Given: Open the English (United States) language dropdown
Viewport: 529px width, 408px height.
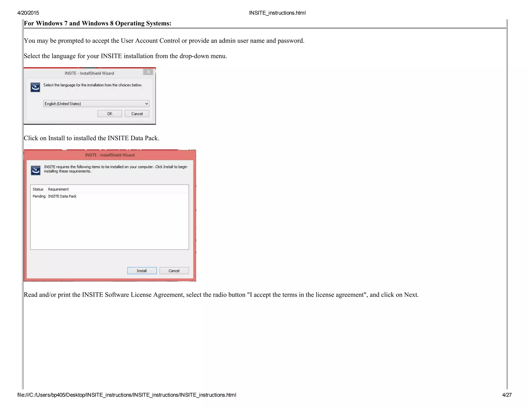Looking at the screenshot, I should (96, 104).
